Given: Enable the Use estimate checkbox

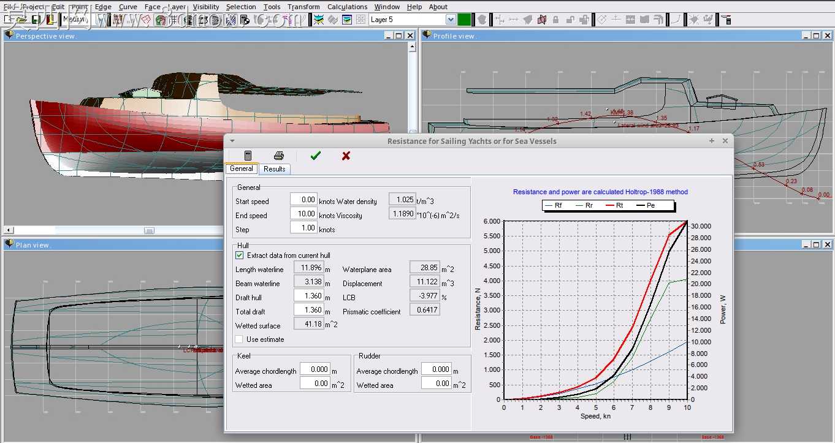Looking at the screenshot, I should tap(240, 339).
